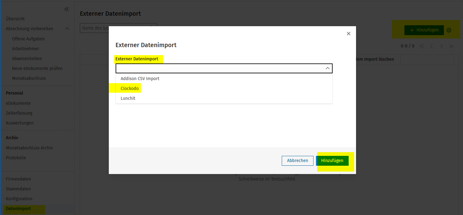Open Monatsabschluss under Abrechnung vorbereiten
The width and height of the screenshot is (463, 215).
click(x=29, y=78)
